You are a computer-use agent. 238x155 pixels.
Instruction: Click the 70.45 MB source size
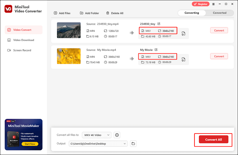93,62
